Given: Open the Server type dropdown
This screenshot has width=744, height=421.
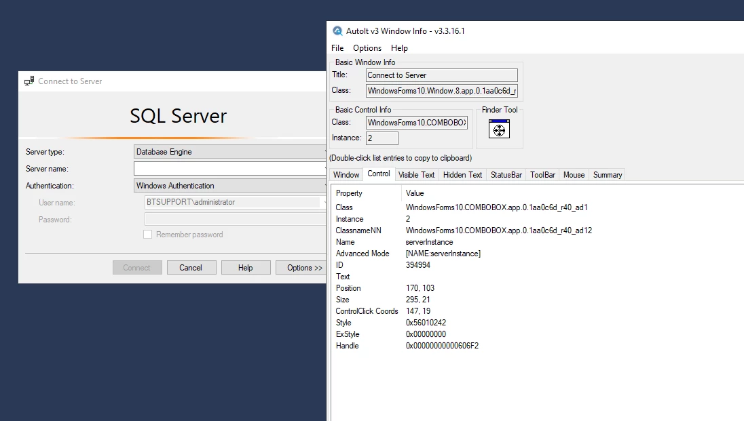Looking at the screenshot, I should pyautogui.click(x=229, y=152).
